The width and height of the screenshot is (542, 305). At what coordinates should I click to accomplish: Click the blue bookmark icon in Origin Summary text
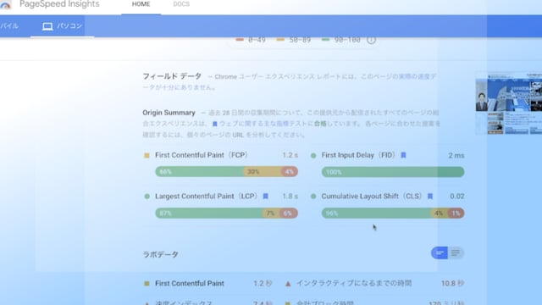(214, 124)
